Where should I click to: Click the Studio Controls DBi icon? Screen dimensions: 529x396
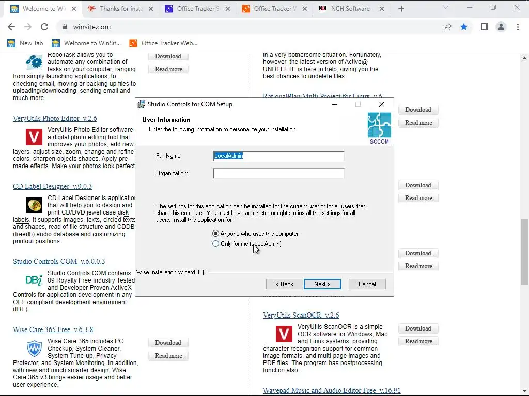pyautogui.click(x=34, y=280)
